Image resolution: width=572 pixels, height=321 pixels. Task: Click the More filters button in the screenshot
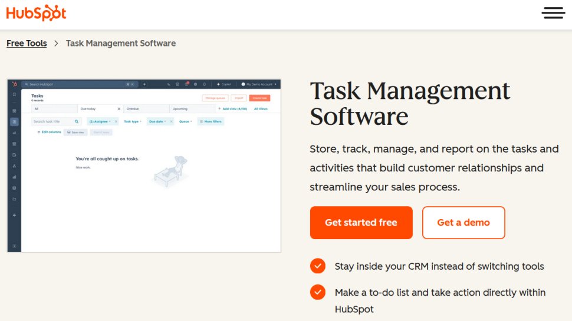click(x=211, y=121)
